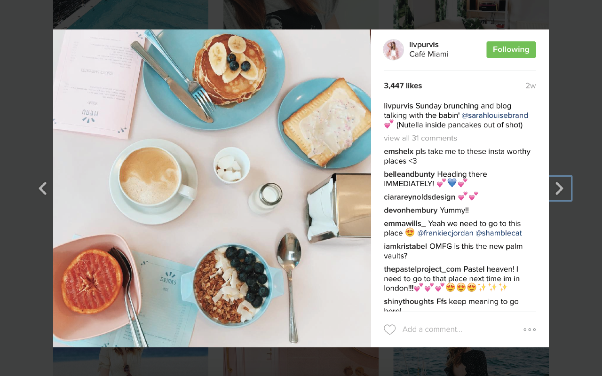Visit the @shamblecat mention

pyautogui.click(x=499, y=233)
